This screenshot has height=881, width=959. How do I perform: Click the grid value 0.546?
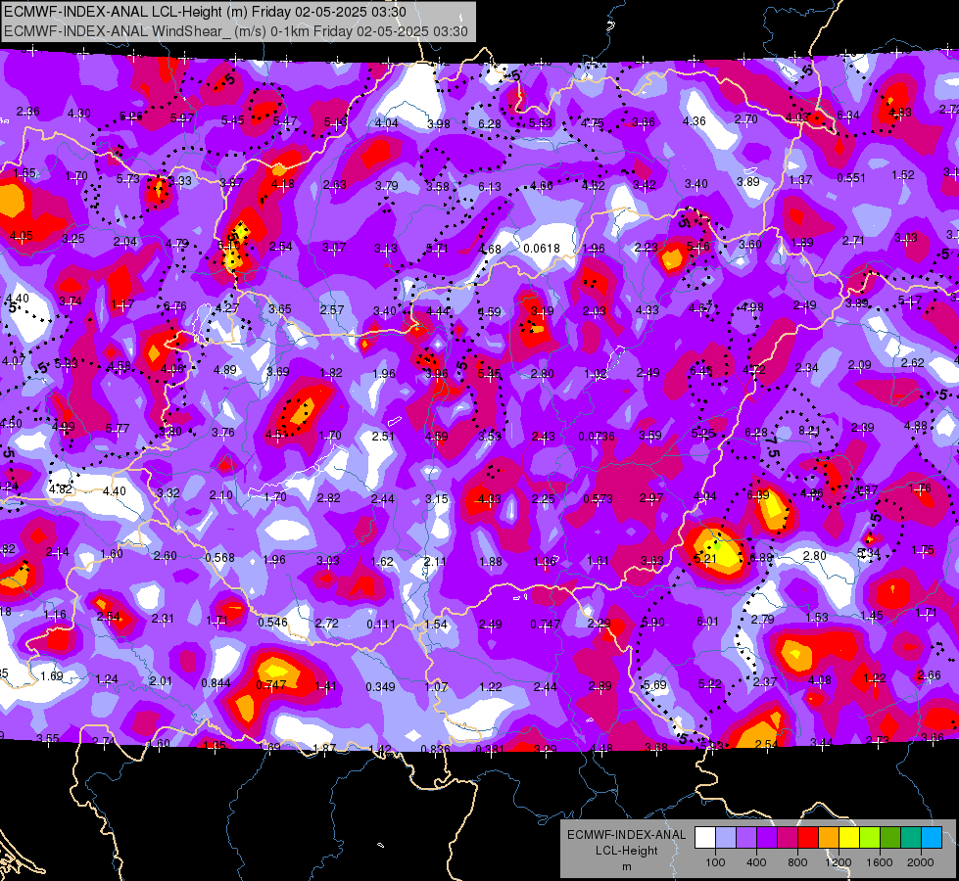click(272, 623)
